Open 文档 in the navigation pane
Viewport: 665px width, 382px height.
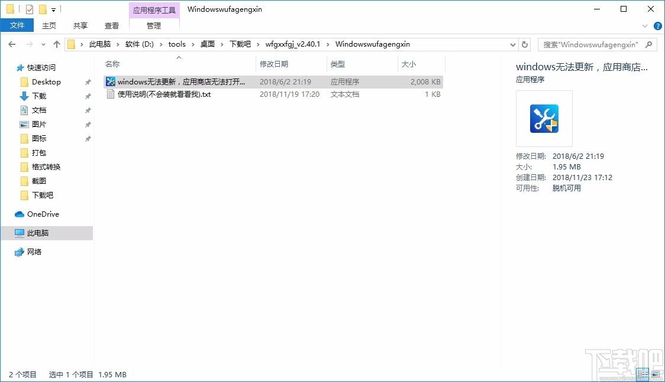coord(39,110)
